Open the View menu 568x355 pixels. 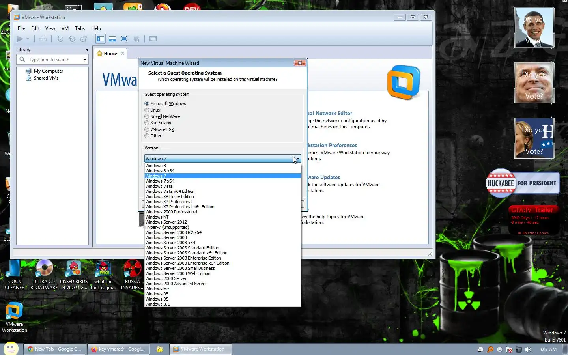point(50,28)
